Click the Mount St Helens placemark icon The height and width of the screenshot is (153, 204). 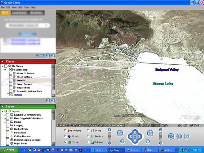pyautogui.click(x=14, y=73)
